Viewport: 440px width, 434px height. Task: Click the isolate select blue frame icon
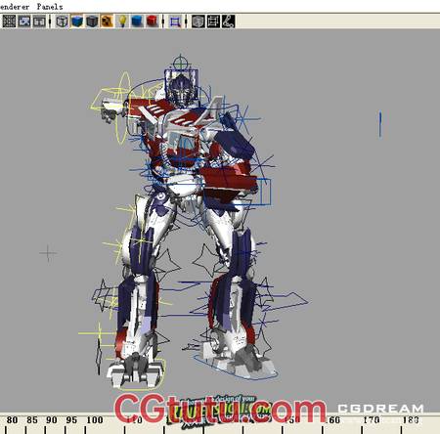(x=175, y=22)
